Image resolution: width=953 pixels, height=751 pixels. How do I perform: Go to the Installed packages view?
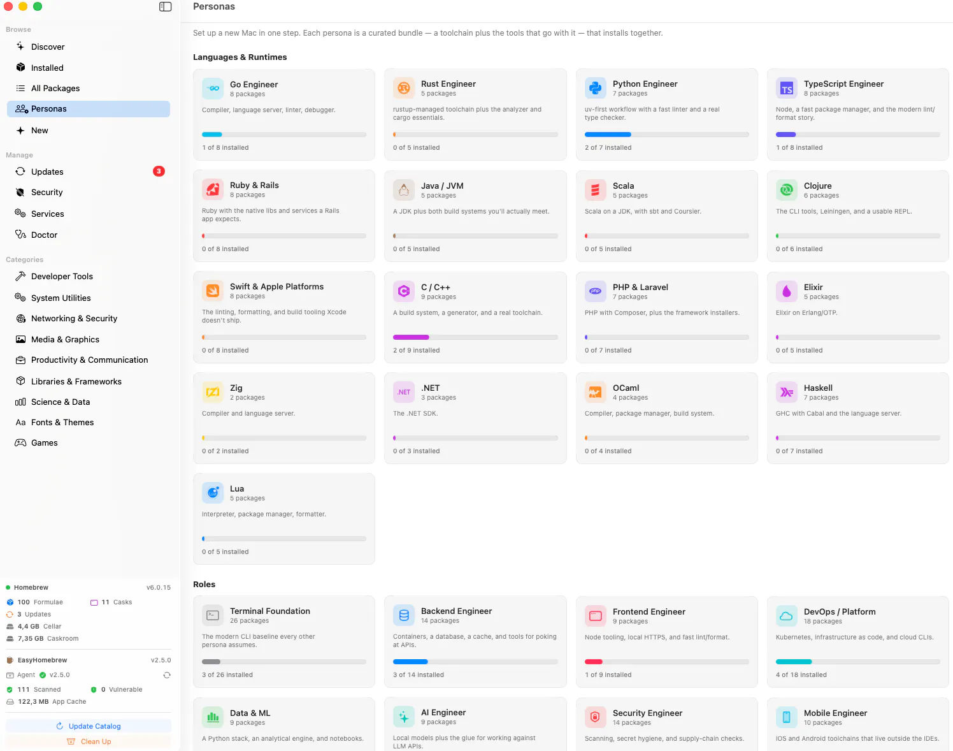coord(89,68)
